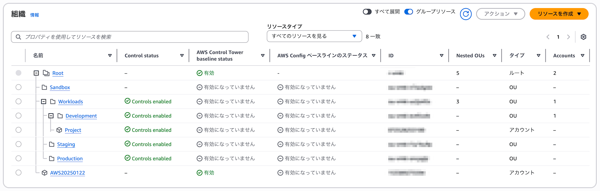The image size is (600, 191).
Task: Select the Sandbox row radio button
Action: coord(19,87)
